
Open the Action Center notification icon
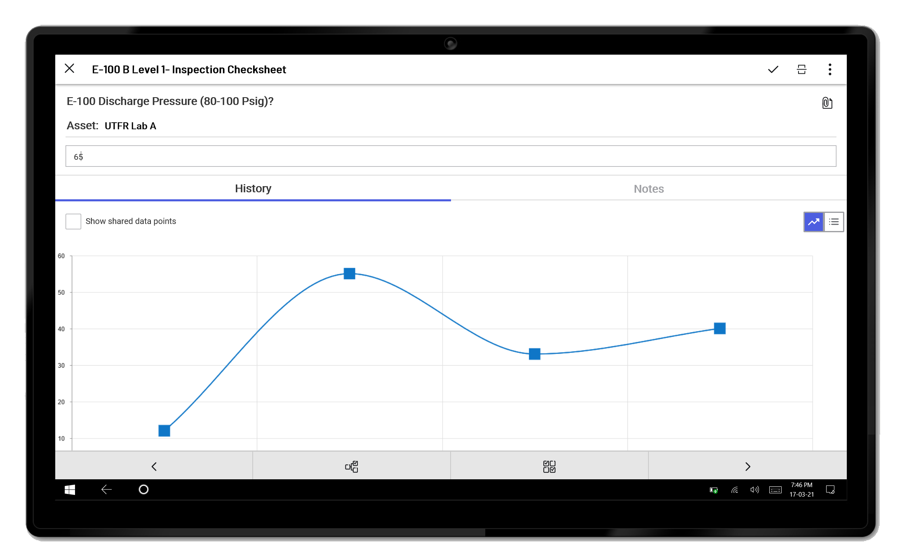830,490
